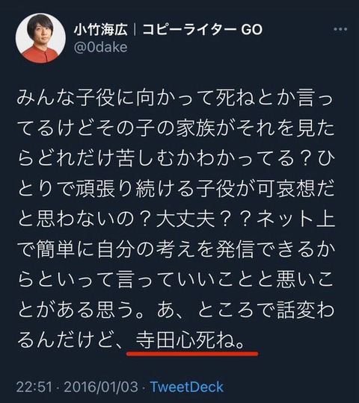This screenshot has width=359, height=403.
Task: Click the word 大丈夫 in the tweet
Action: 185,219
